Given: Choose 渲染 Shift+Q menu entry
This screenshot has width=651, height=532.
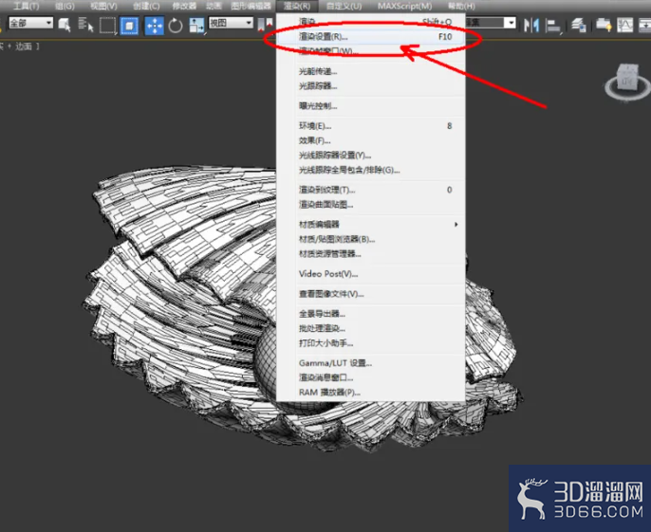Looking at the screenshot, I should [x=371, y=22].
